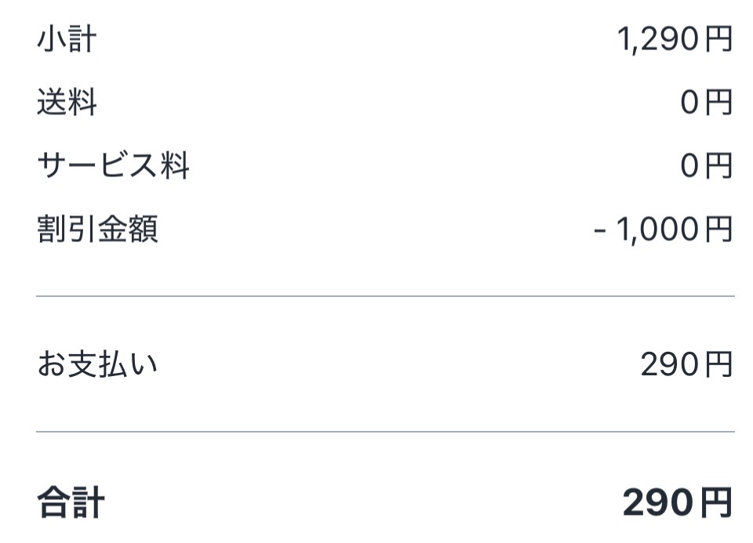
Task: Click the サービス料 service fee label
Action: [x=113, y=166]
